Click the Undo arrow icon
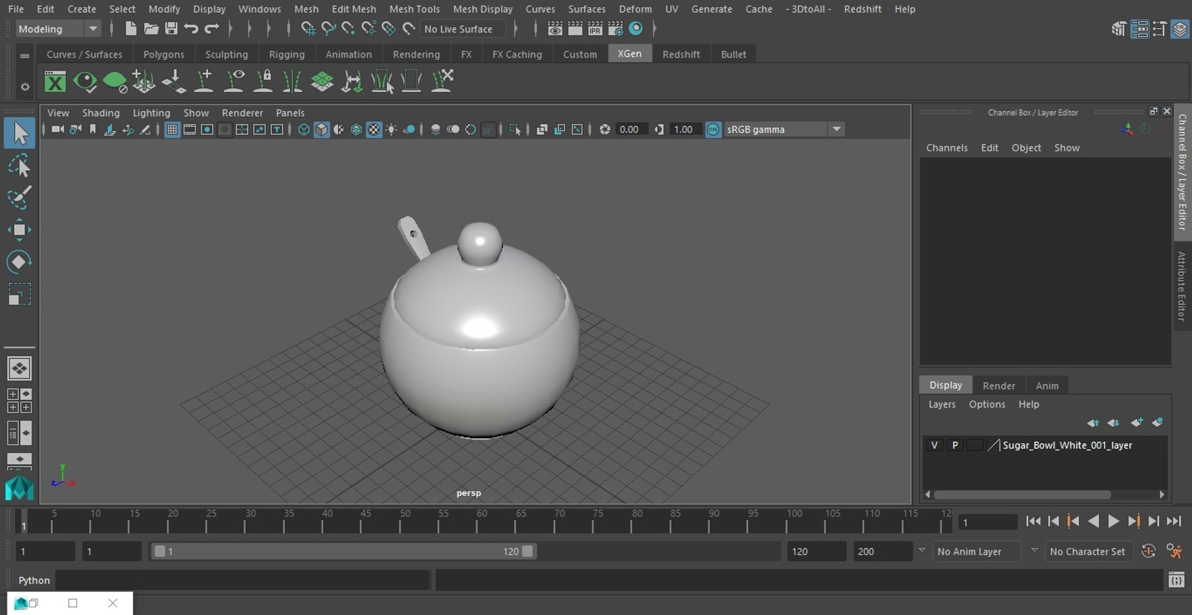 [x=191, y=29]
